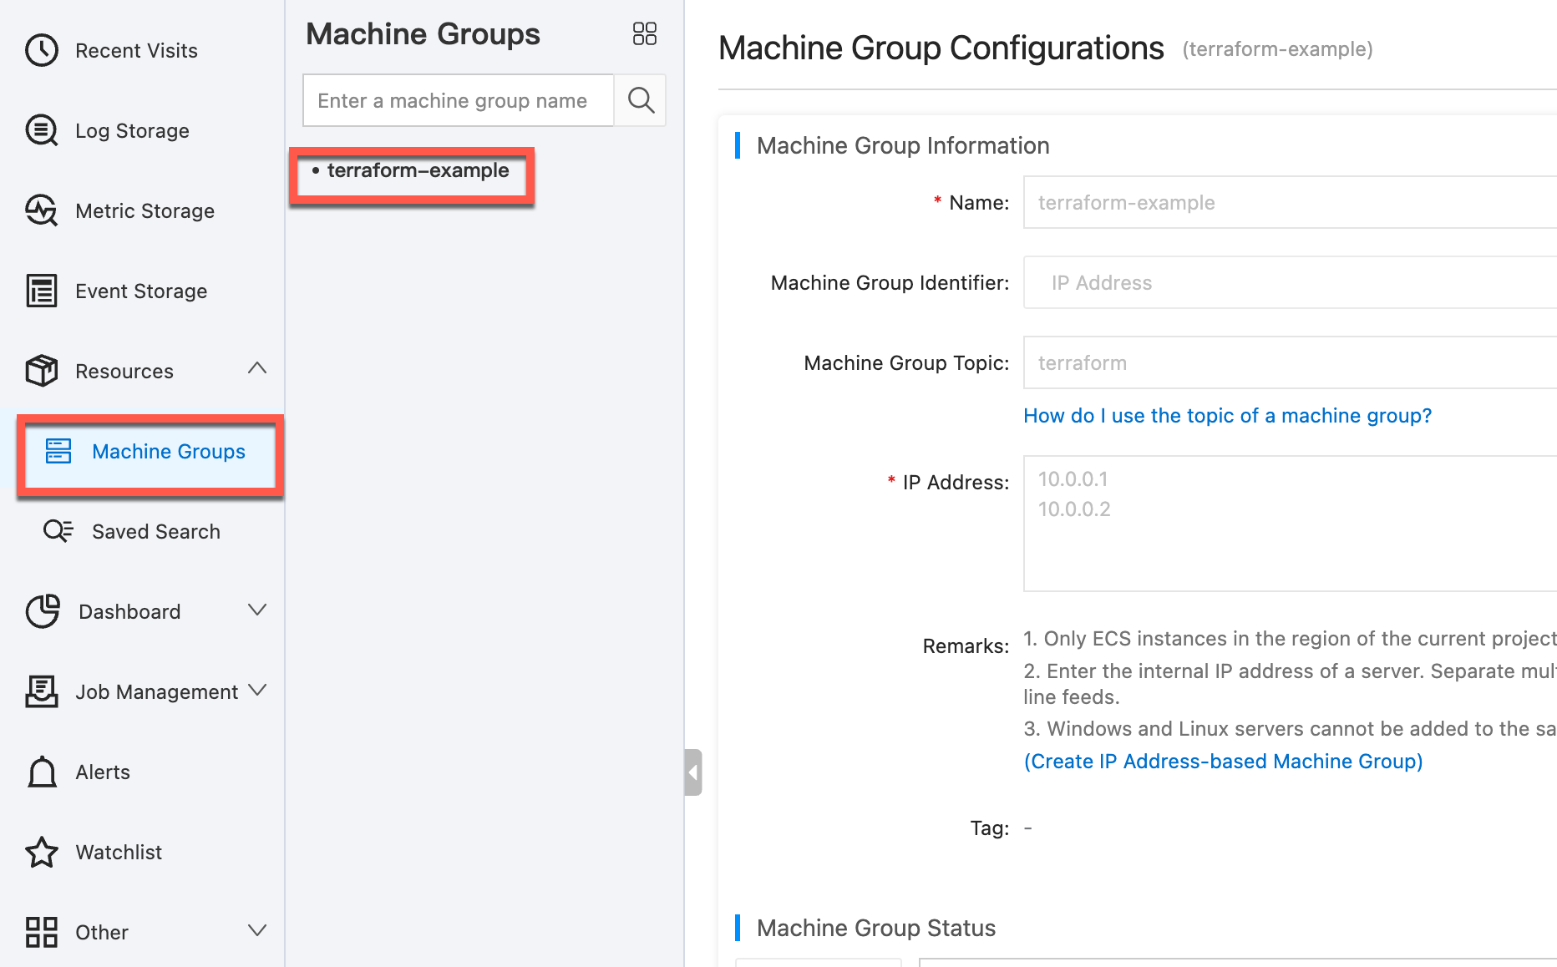Image resolution: width=1557 pixels, height=967 pixels.
Task: Click the Alerts bell icon
Action: pyautogui.click(x=42, y=772)
